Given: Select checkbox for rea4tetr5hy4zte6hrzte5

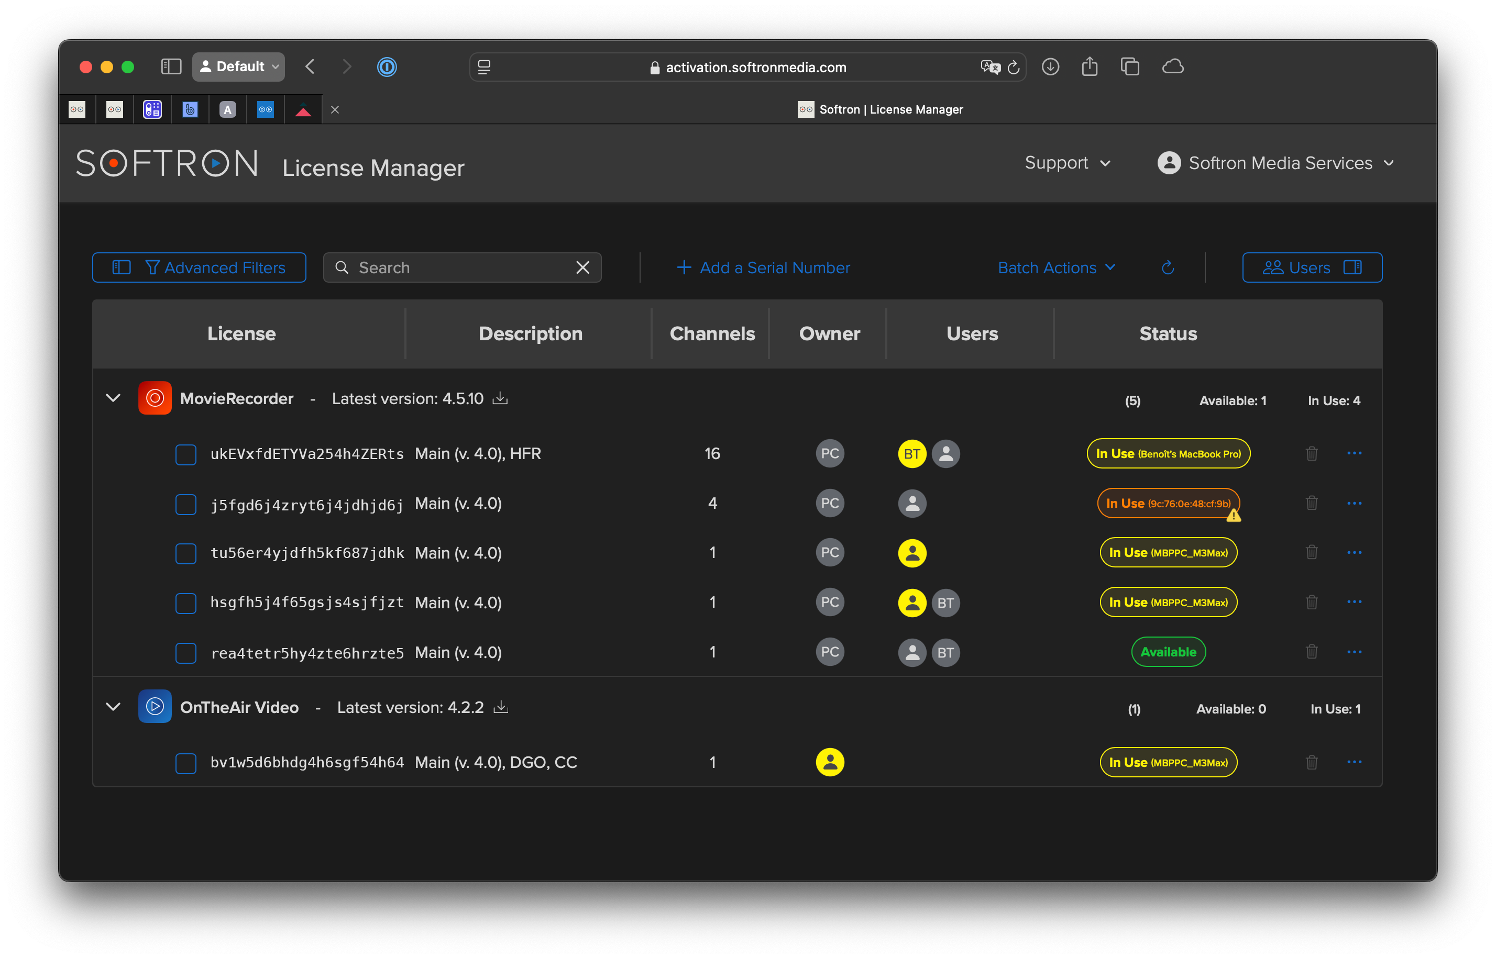Looking at the screenshot, I should [185, 653].
